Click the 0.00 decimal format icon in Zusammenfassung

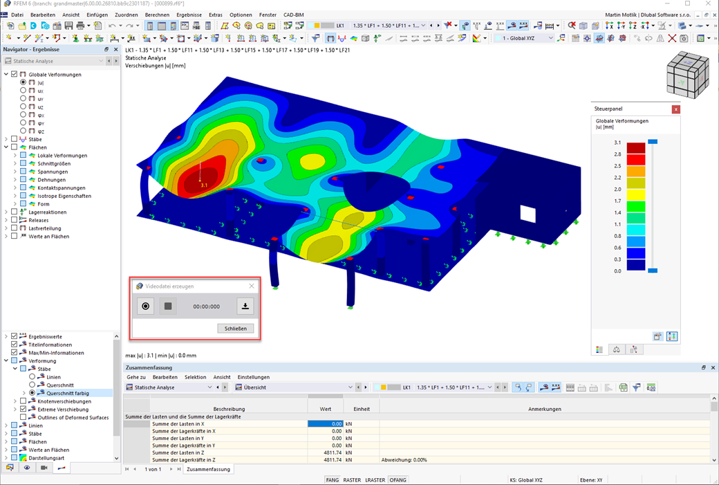point(651,387)
